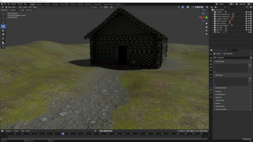Select the Add Cube tool
Image resolution: width=253 pixels, height=142 pixels.
(x=3, y=47)
